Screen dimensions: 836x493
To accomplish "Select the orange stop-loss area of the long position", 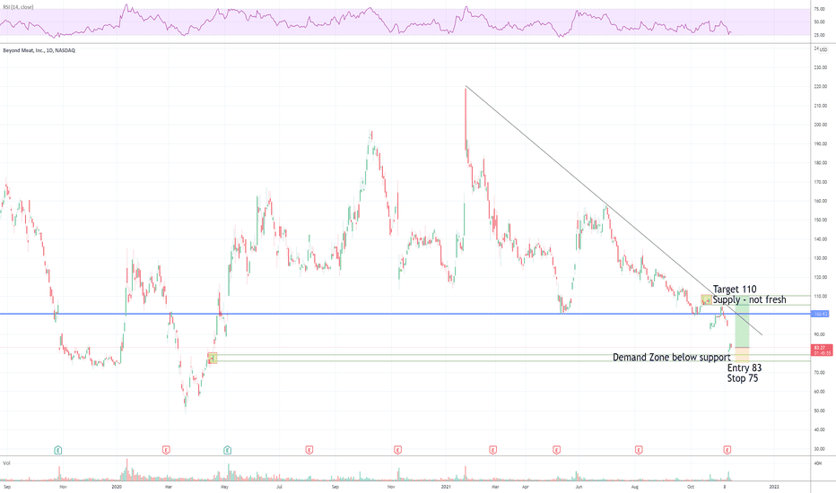I will (x=742, y=355).
